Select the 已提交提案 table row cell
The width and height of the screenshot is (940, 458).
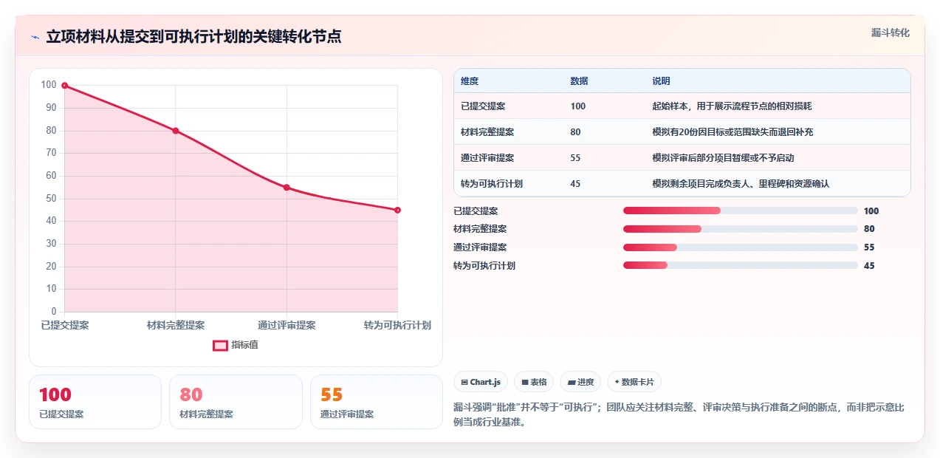click(x=483, y=106)
